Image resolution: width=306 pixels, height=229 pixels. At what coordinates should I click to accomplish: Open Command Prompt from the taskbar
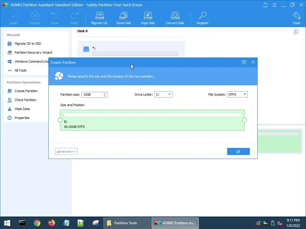[22, 223]
